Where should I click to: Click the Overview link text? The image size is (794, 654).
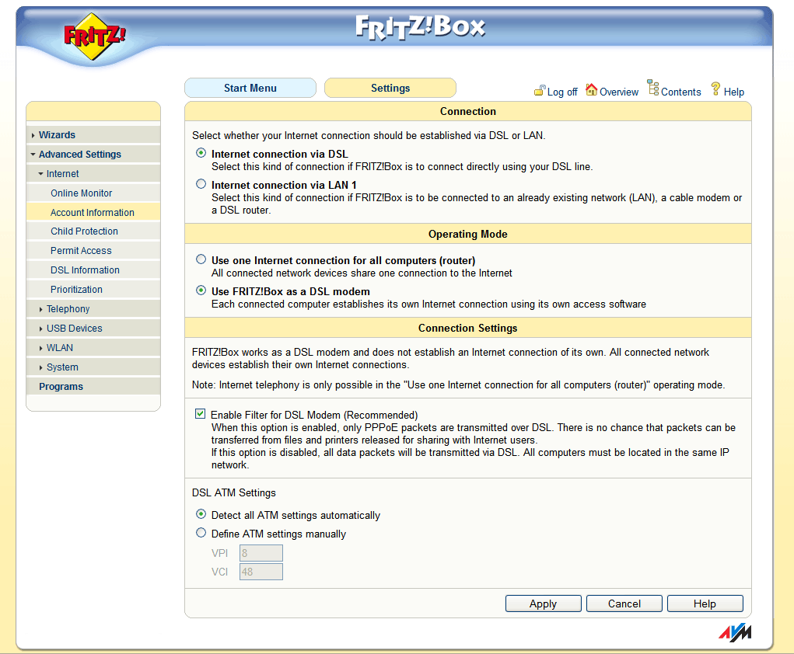point(619,92)
